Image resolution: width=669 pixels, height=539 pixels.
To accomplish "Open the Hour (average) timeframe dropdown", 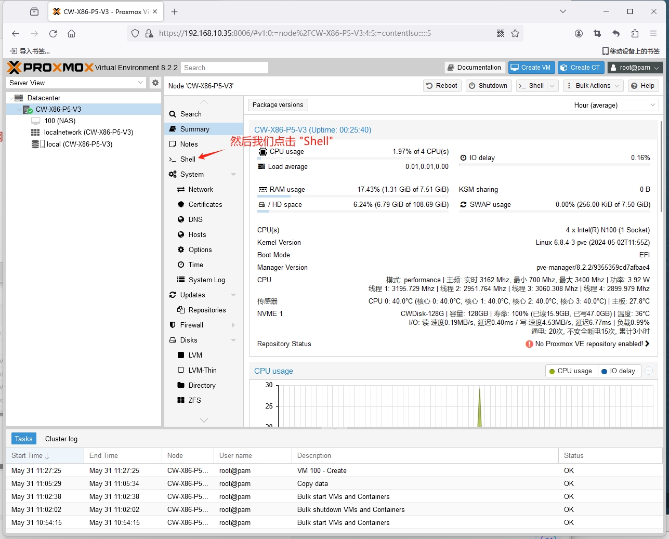I will pos(614,105).
